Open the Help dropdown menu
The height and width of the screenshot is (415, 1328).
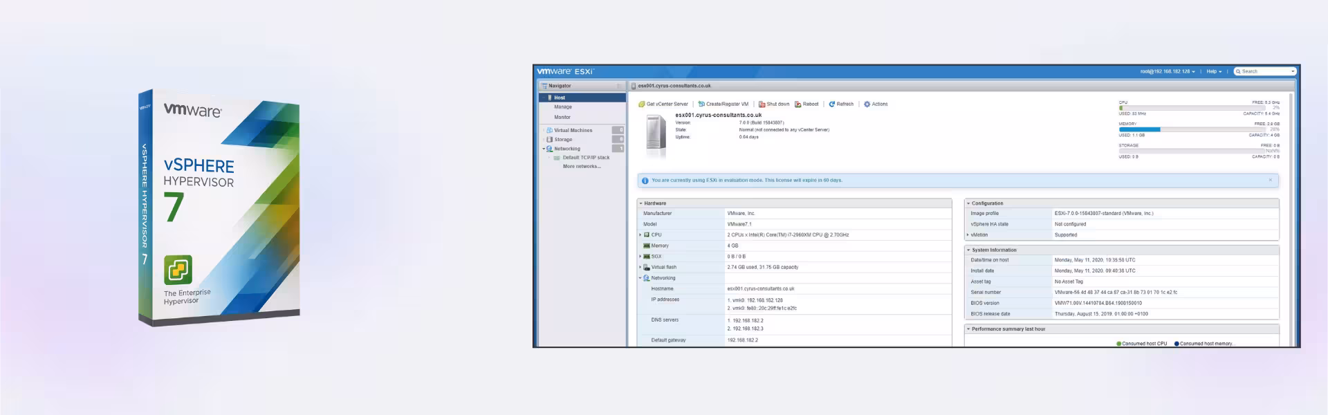[x=1215, y=71]
